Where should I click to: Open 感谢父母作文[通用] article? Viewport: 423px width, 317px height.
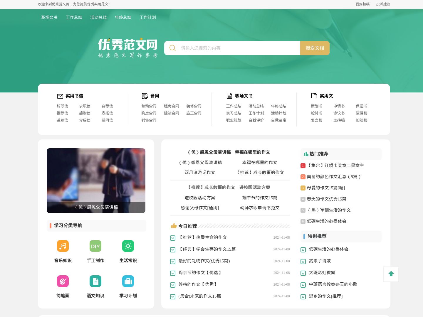200,208
